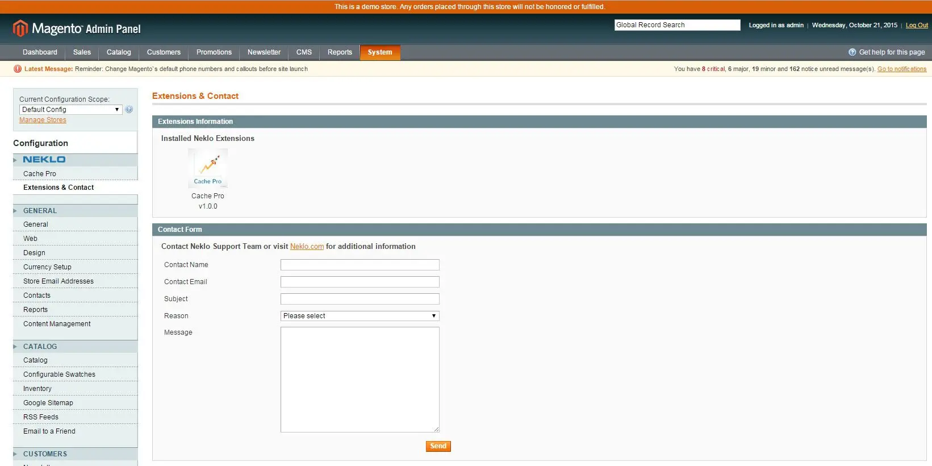Open the Reason dropdown

point(360,316)
